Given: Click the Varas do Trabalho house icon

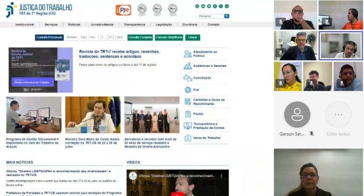Looking at the screenshot, I should pyautogui.click(x=188, y=138).
